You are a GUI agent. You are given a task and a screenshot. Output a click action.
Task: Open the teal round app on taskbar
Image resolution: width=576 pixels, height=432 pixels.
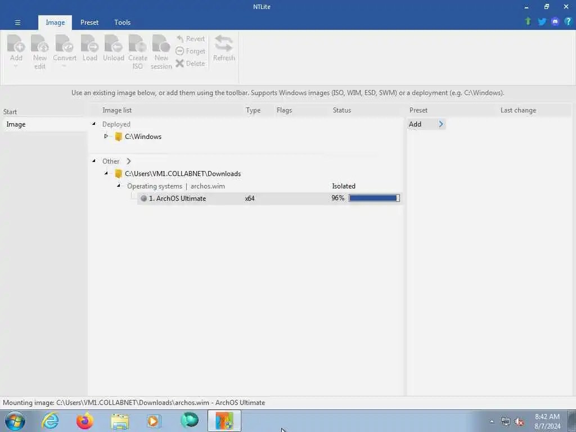coord(190,421)
